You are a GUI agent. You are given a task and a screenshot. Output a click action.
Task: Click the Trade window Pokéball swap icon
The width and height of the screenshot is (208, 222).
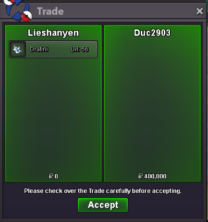[18, 11]
